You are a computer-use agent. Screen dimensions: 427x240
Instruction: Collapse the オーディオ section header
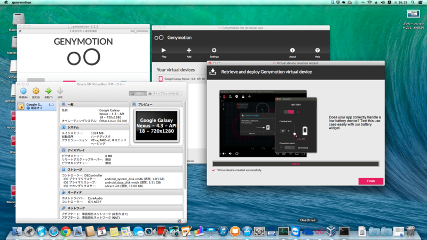click(121, 192)
